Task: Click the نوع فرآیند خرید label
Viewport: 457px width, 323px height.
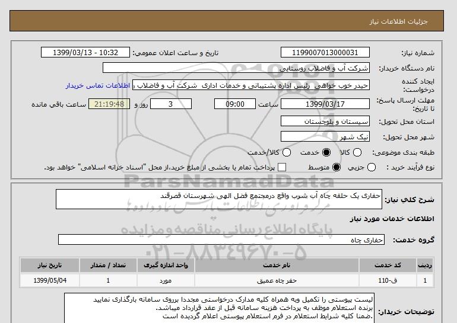Action: pyautogui.click(x=410, y=167)
